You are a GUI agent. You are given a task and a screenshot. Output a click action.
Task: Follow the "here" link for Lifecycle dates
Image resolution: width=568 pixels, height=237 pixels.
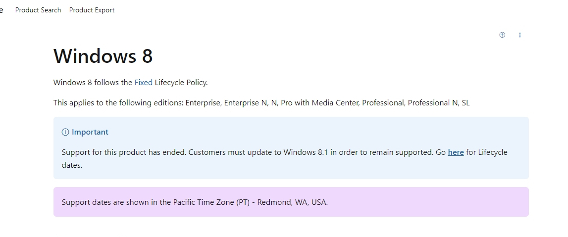[456, 152]
